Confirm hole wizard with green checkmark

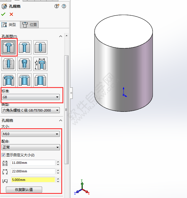pyautogui.click(x=3, y=14)
